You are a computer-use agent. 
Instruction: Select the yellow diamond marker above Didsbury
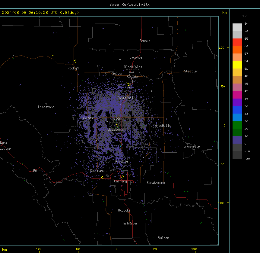pos(117,125)
